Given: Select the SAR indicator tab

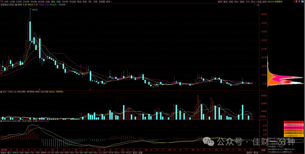Looking at the screenshot, I should (x=90, y=152).
